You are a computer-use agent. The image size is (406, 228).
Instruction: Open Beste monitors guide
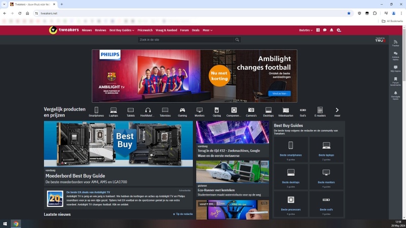[x=326, y=177]
